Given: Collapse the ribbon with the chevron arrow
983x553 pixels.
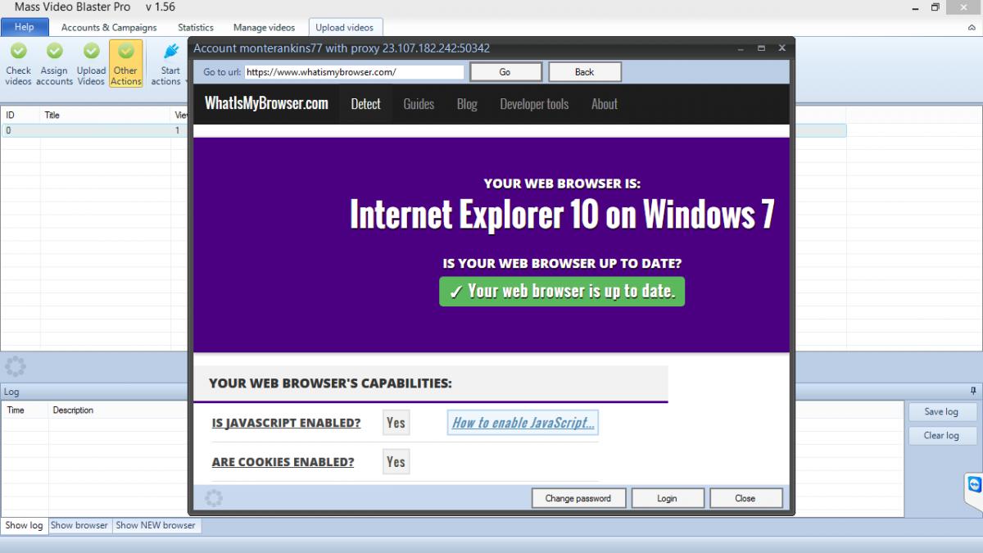Looking at the screenshot, I should coord(972,28).
